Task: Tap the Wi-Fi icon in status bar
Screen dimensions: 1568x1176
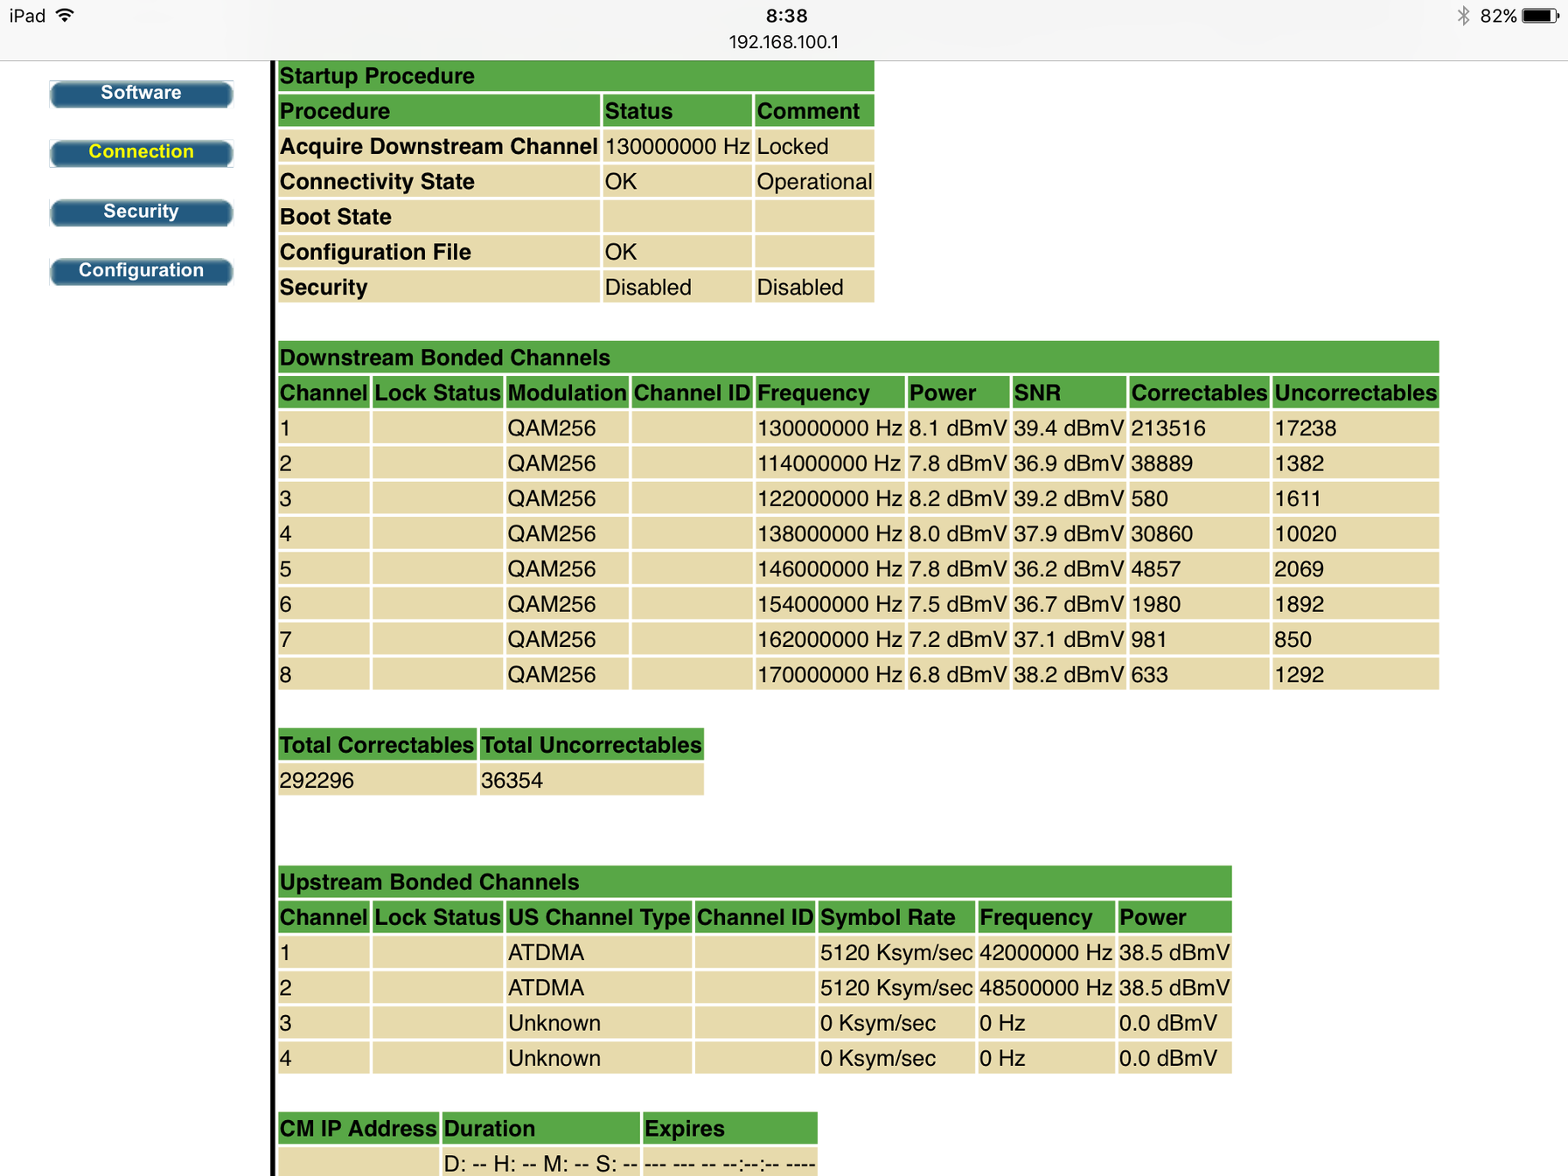Action: [x=65, y=16]
